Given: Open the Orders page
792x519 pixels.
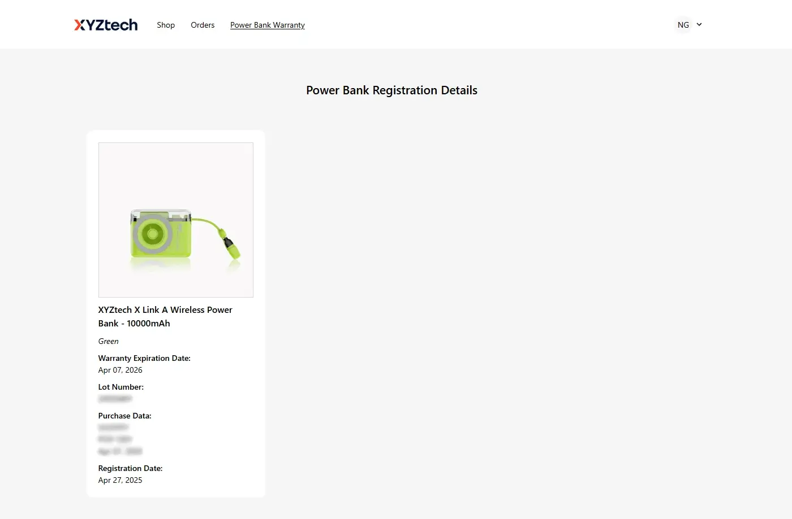Looking at the screenshot, I should (x=203, y=25).
